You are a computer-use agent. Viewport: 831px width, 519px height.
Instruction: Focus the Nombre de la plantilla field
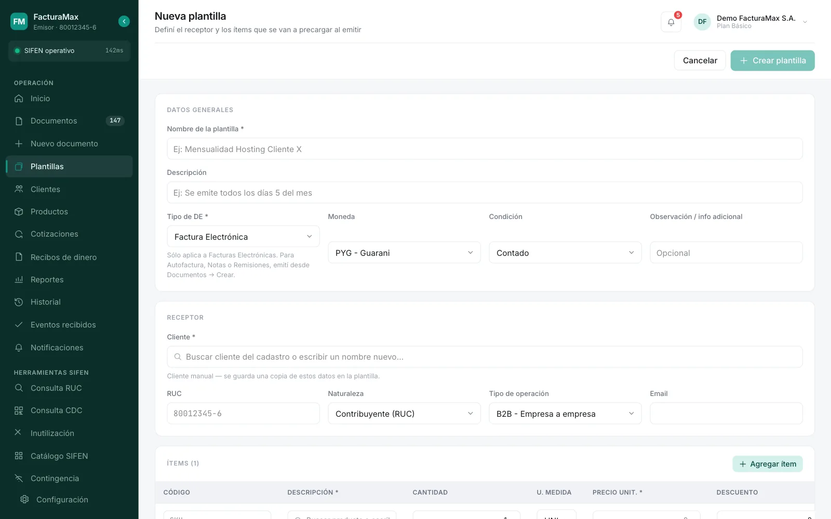tap(485, 149)
